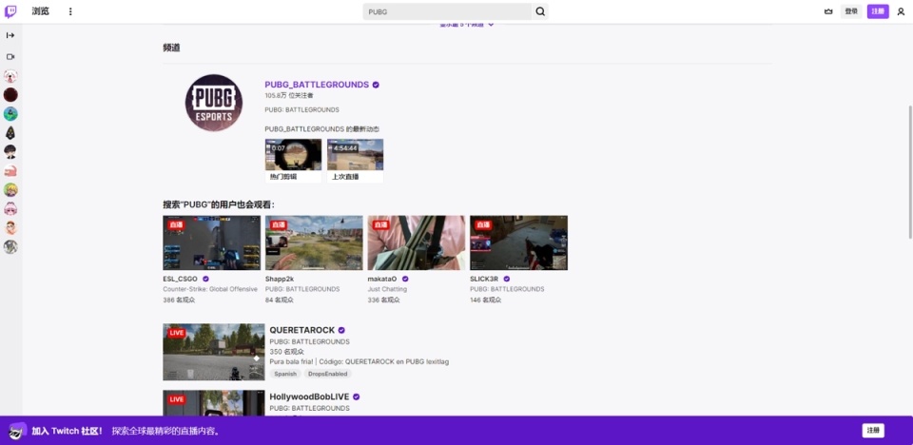Click '350 名观众' viewer count text

click(287, 352)
